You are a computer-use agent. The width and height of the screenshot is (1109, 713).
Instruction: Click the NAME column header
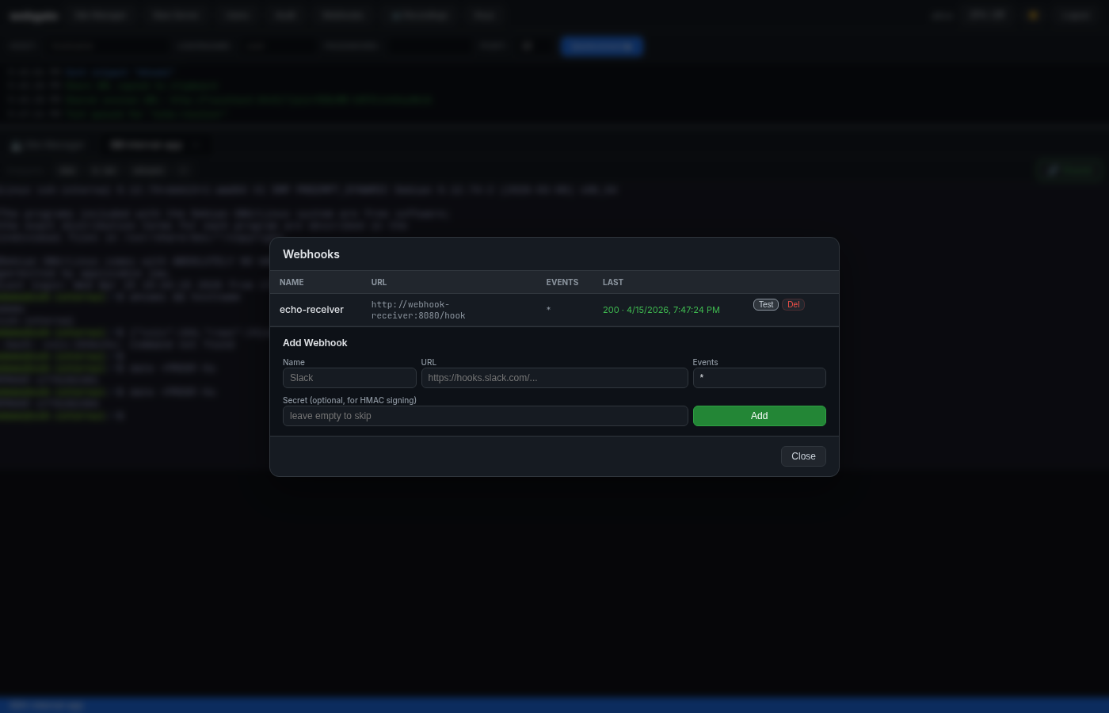pos(292,282)
